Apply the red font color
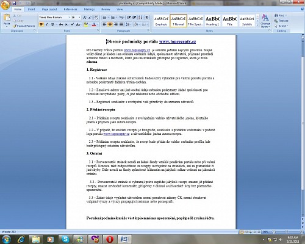The height and width of the screenshot is (244, 305). 94,24
